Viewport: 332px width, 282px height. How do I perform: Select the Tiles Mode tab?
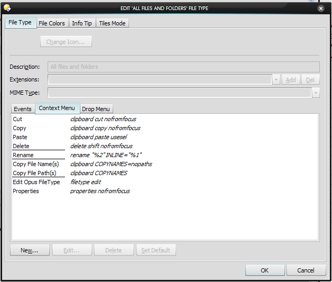[112, 23]
